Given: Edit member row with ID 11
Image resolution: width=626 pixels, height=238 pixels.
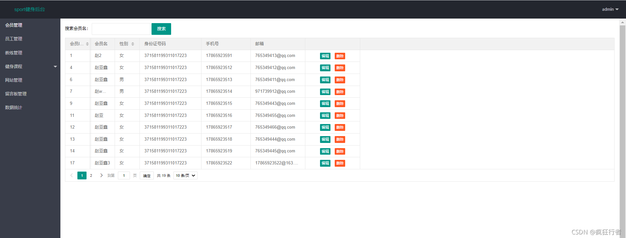Looking at the screenshot, I should [325, 116].
